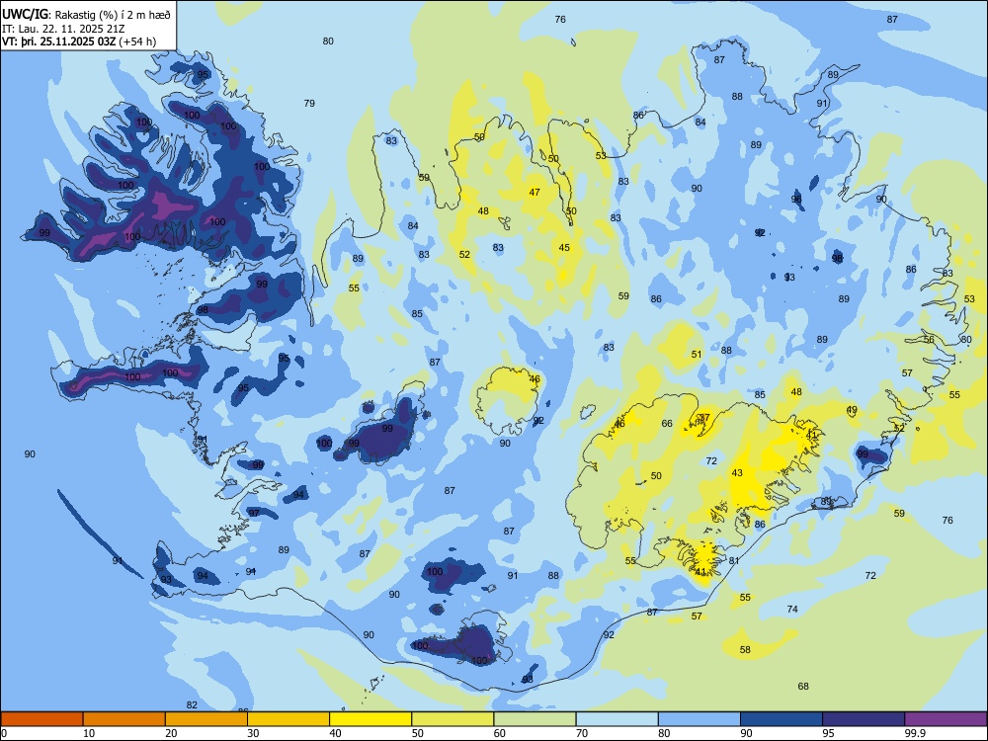Click the navy 95–99.9 legend swatch
The height and width of the screenshot is (741, 988).
864,719
